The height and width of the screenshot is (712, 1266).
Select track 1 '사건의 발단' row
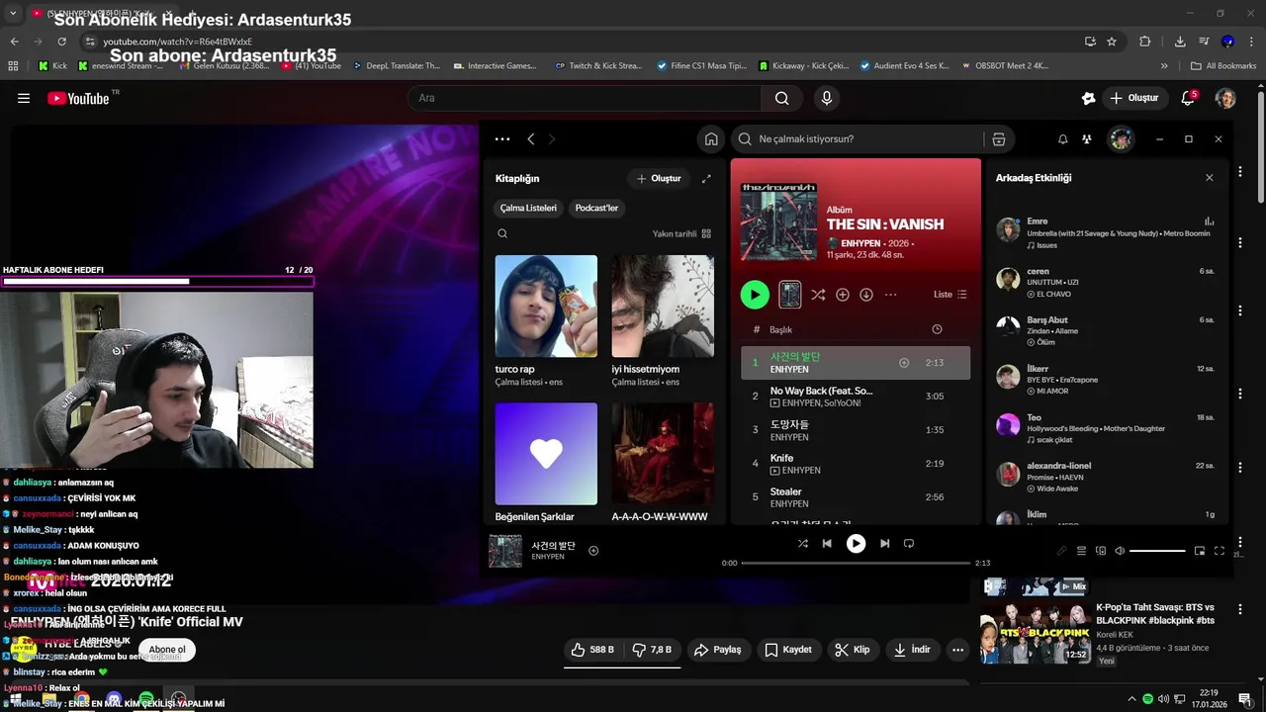pyautogui.click(x=856, y=363)
